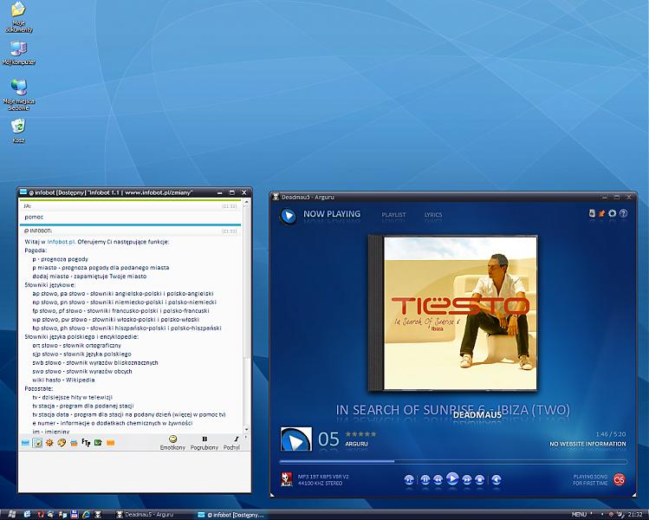Screen dimensions: 649x520
Task: Click the green checkmark note icon in chat toolbar
Action: point(98,443)
